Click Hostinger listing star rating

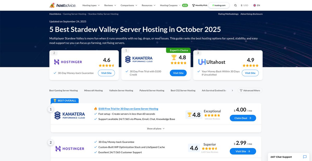click(x=210, y=148)
